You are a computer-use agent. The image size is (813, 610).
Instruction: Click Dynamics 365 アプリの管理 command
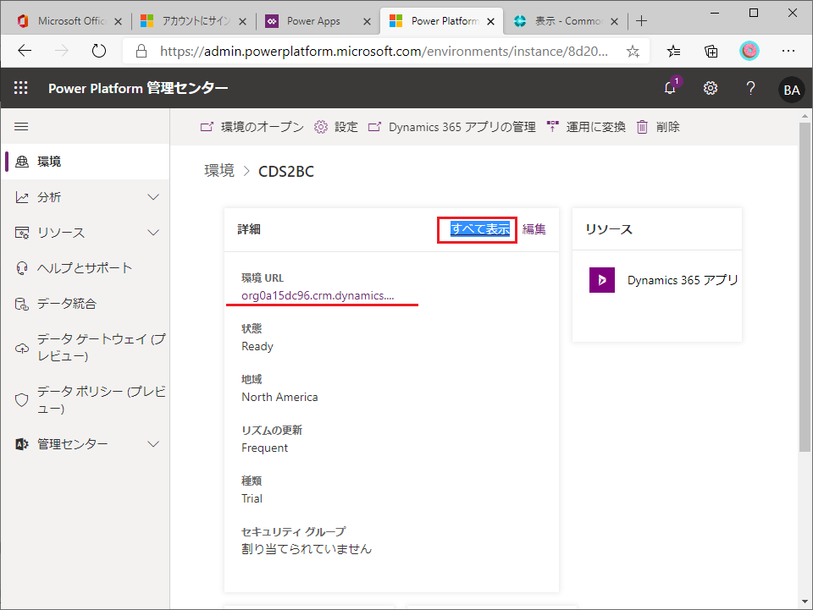pos(451,127)
